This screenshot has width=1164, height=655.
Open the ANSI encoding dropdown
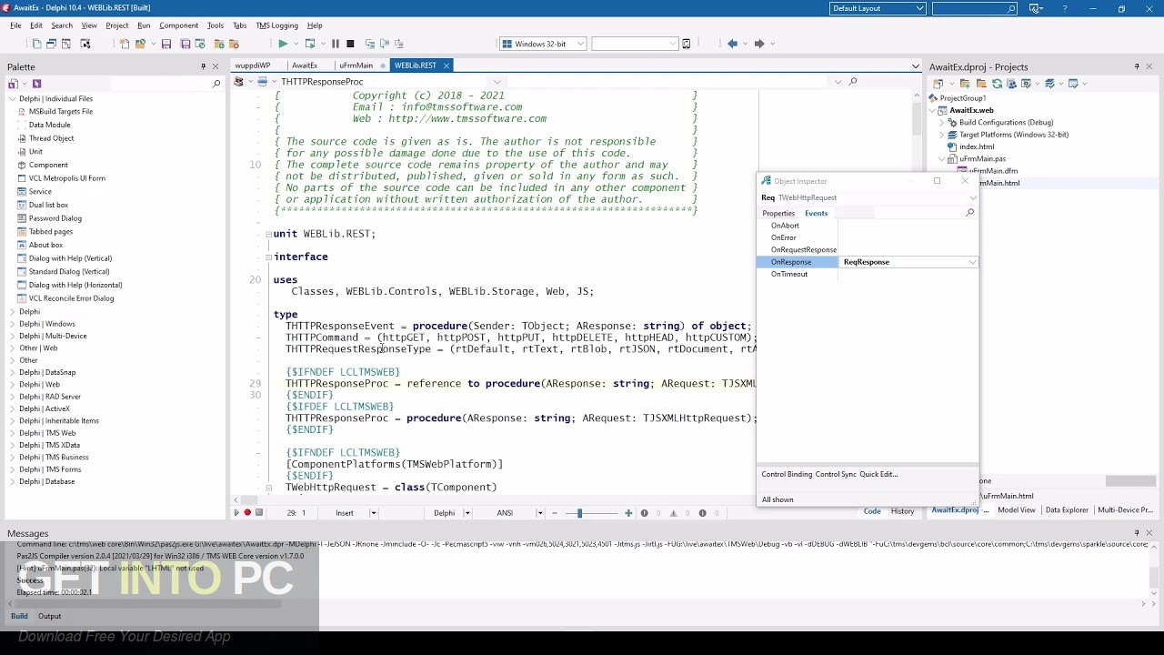click(x=539, y=513)
